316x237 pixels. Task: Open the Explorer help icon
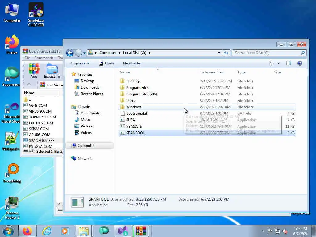pos(300,63)
